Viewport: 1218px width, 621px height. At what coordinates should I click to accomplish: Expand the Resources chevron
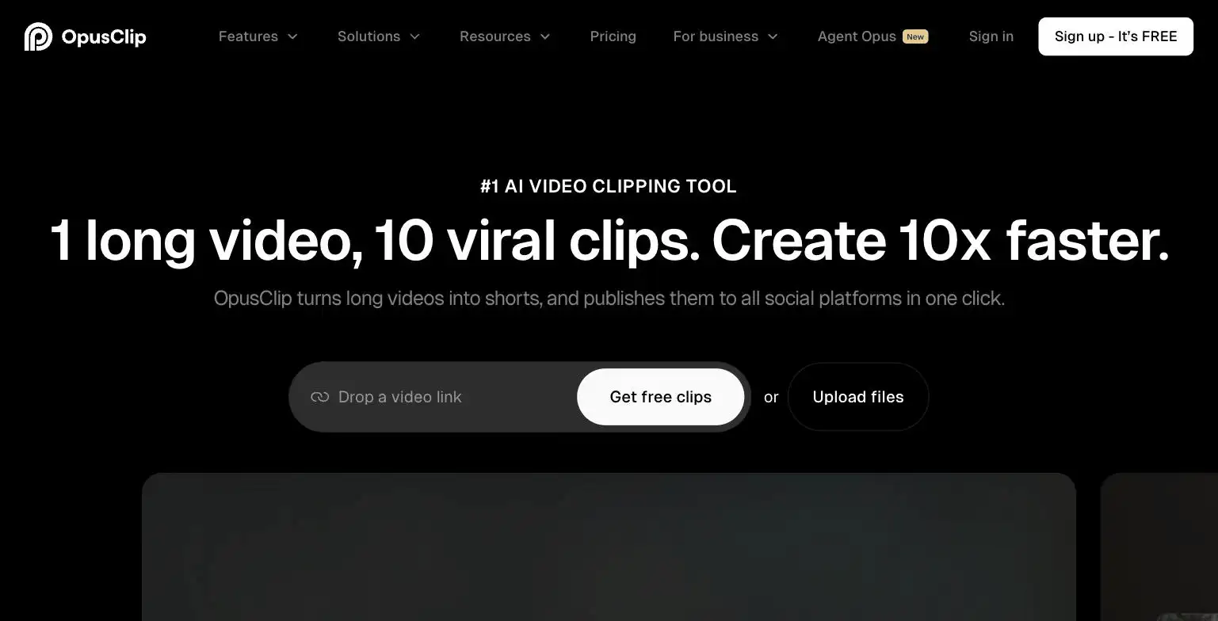point(545,36)
